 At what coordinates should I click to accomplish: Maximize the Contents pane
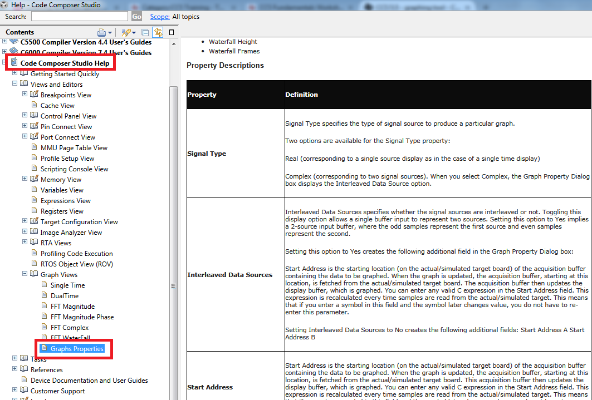coord(172,32)
